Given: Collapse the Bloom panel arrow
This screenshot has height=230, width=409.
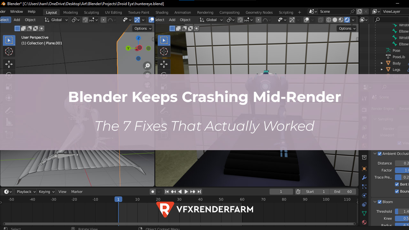Looking at the screenshot, I should (x=375, y=202).
